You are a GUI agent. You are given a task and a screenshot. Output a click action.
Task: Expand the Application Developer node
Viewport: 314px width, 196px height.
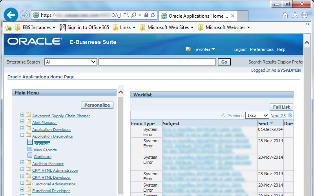tap(22, 128)
